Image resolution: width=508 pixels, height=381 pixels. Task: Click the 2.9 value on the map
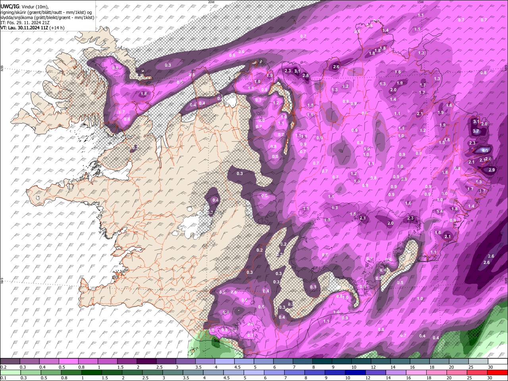coord(492,170)
